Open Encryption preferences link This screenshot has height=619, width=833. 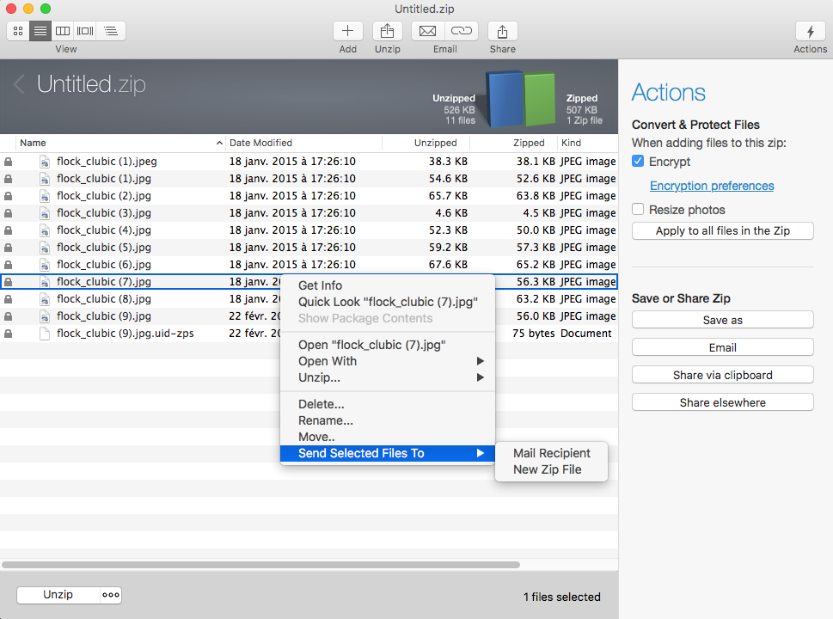pos(712,186)
